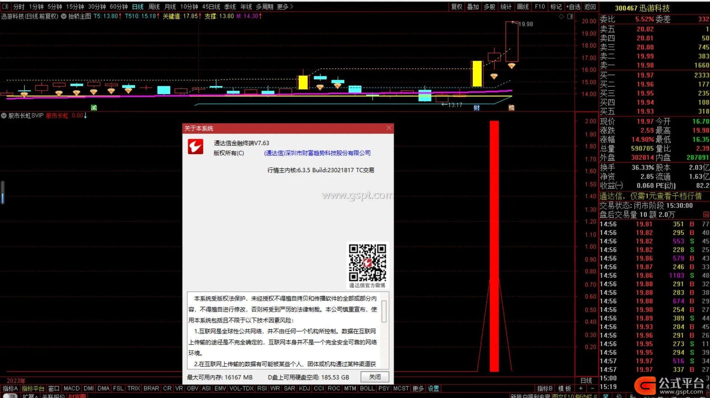
Task: Select the 指标A tab
Action: [x=10, y=388]
